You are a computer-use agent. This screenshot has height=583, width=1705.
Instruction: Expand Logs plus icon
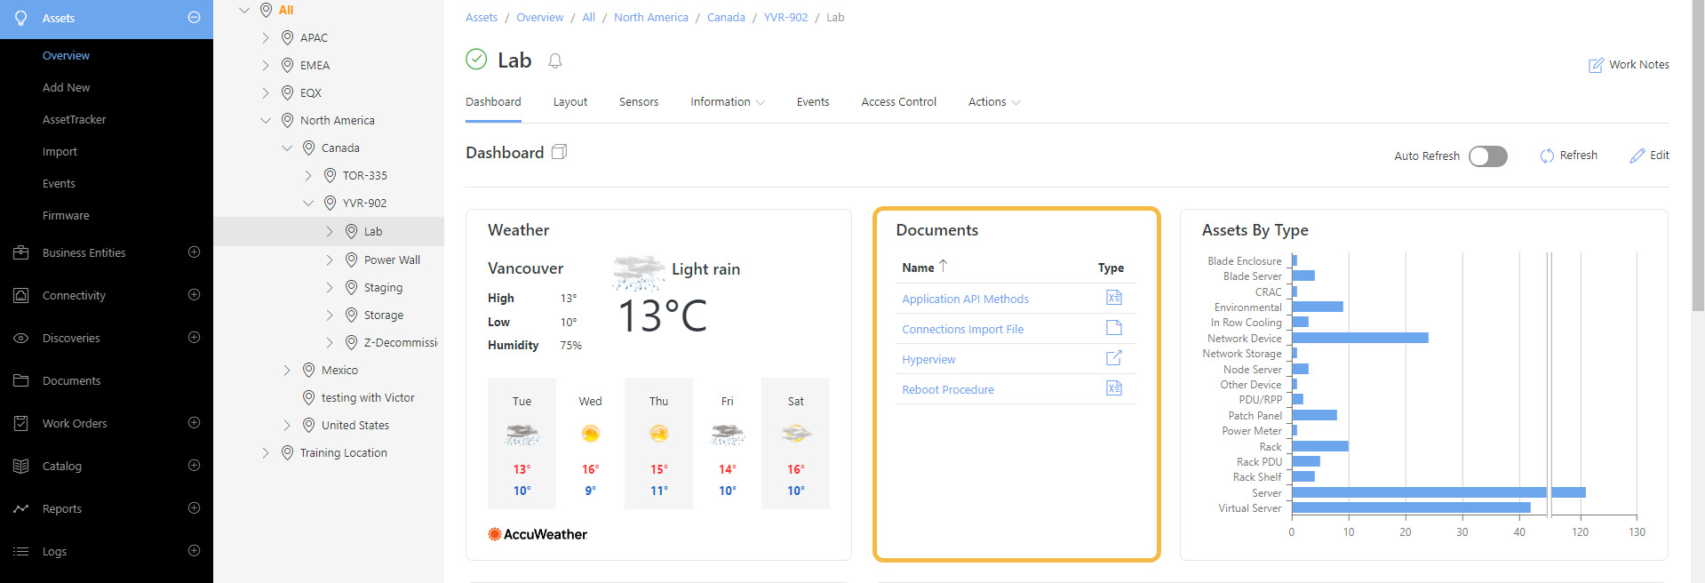coord(194,551)
